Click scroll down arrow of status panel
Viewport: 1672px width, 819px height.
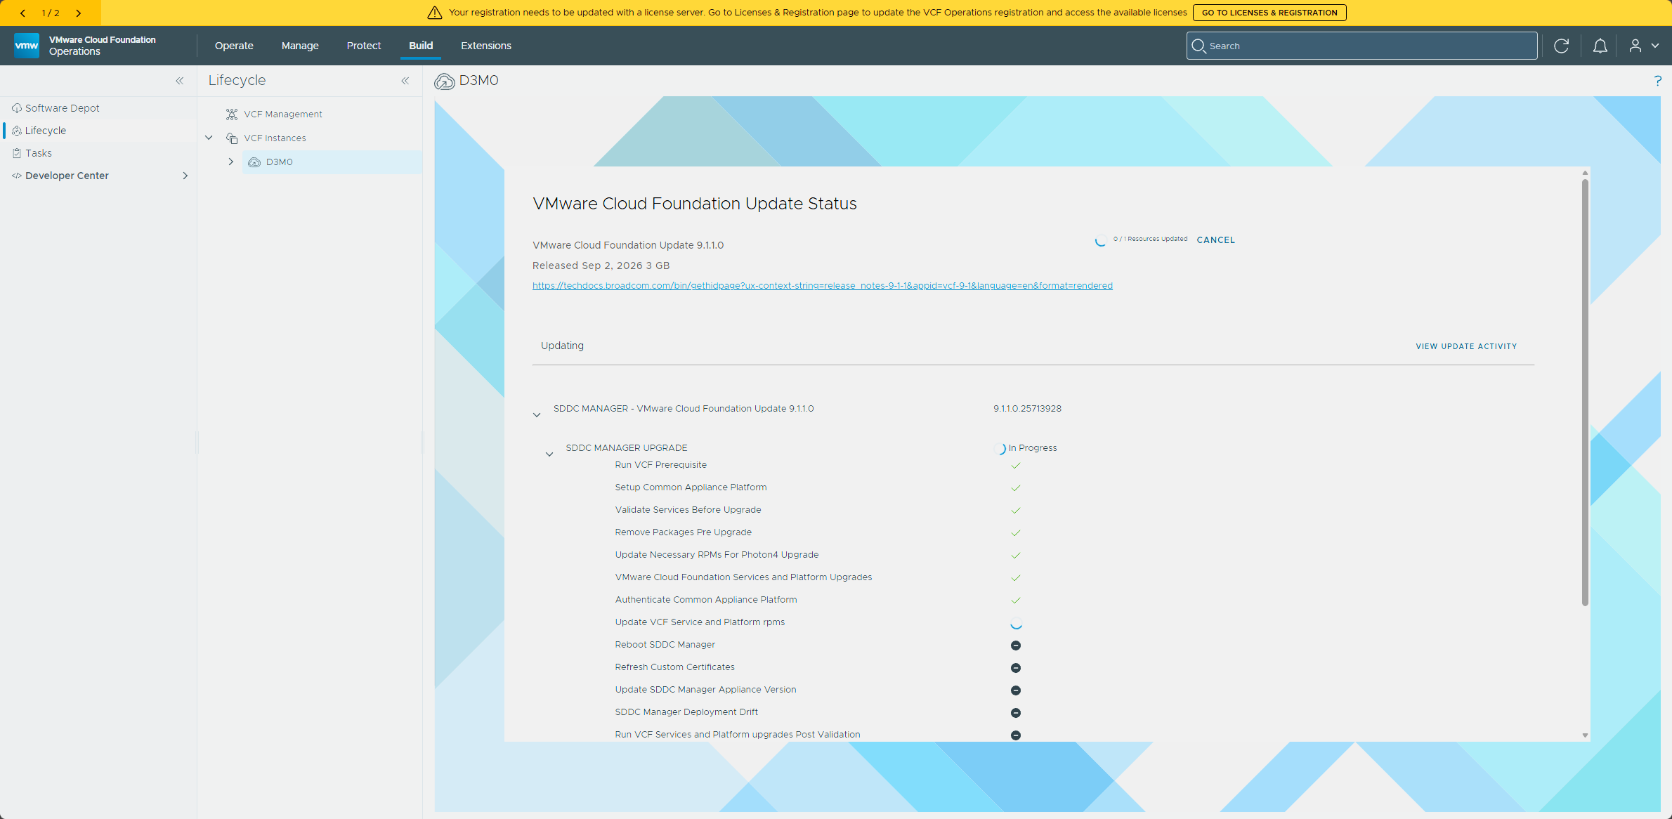click(x=1585, y=735)
